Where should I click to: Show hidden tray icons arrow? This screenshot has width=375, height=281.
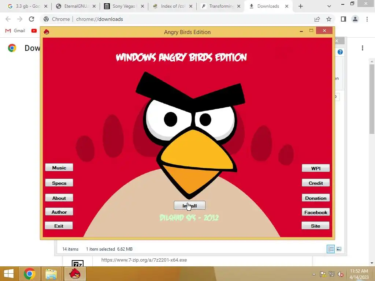pyautogui.click(x=314, y=274)
